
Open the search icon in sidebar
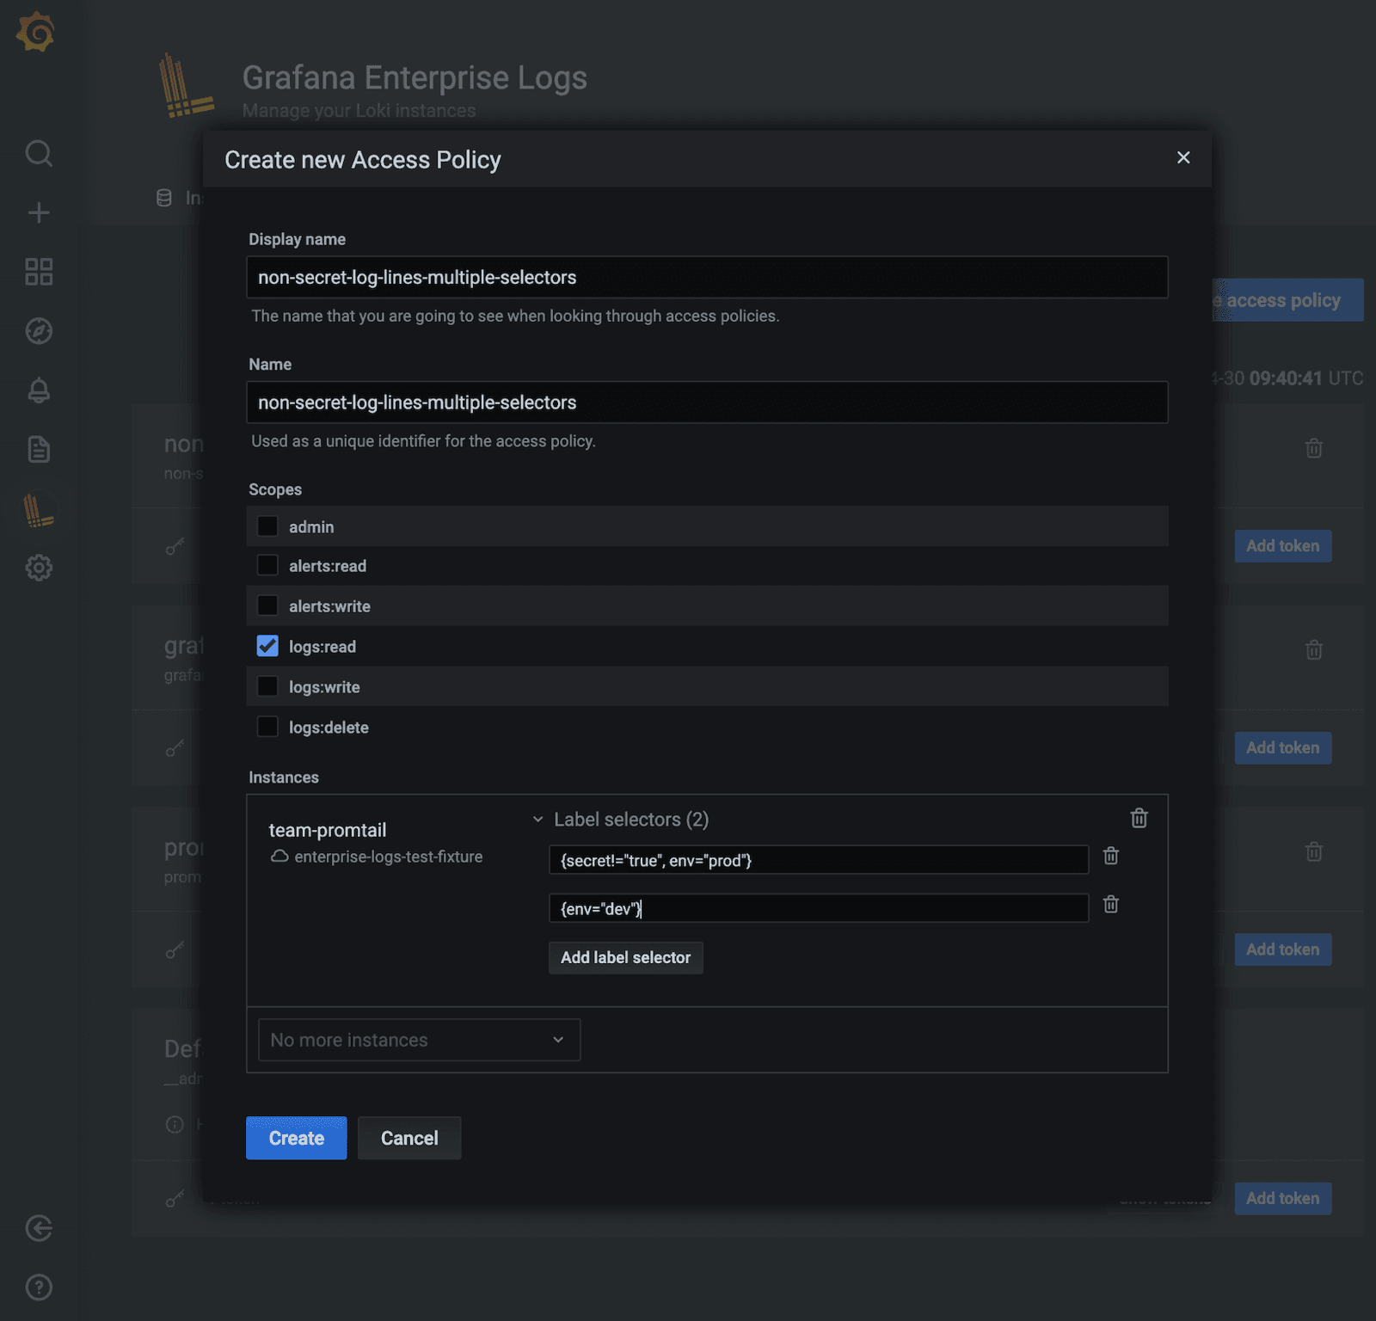pyautogui.click(x=39, y=154)
